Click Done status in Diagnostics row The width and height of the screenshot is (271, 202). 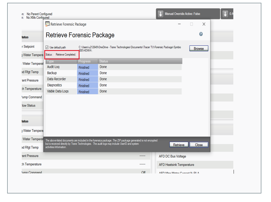tap(103, 85)
